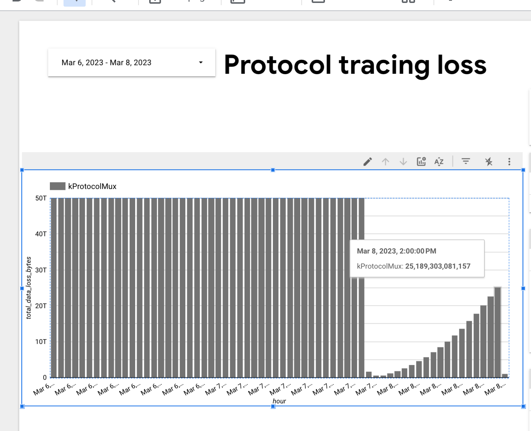Click the page icon in the top toolbar

pyautogui.click(x=155, y=2)
